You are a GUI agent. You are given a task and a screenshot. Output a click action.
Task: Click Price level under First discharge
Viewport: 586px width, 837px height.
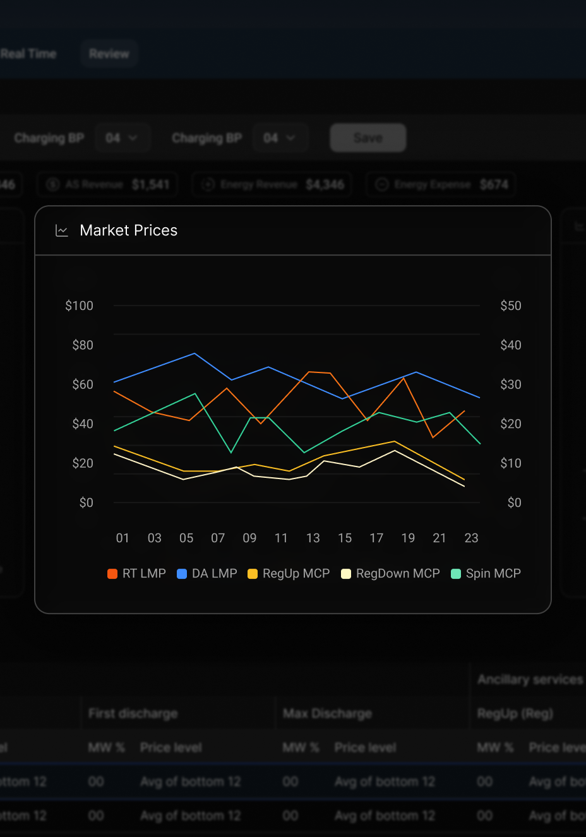pos(171,747)
